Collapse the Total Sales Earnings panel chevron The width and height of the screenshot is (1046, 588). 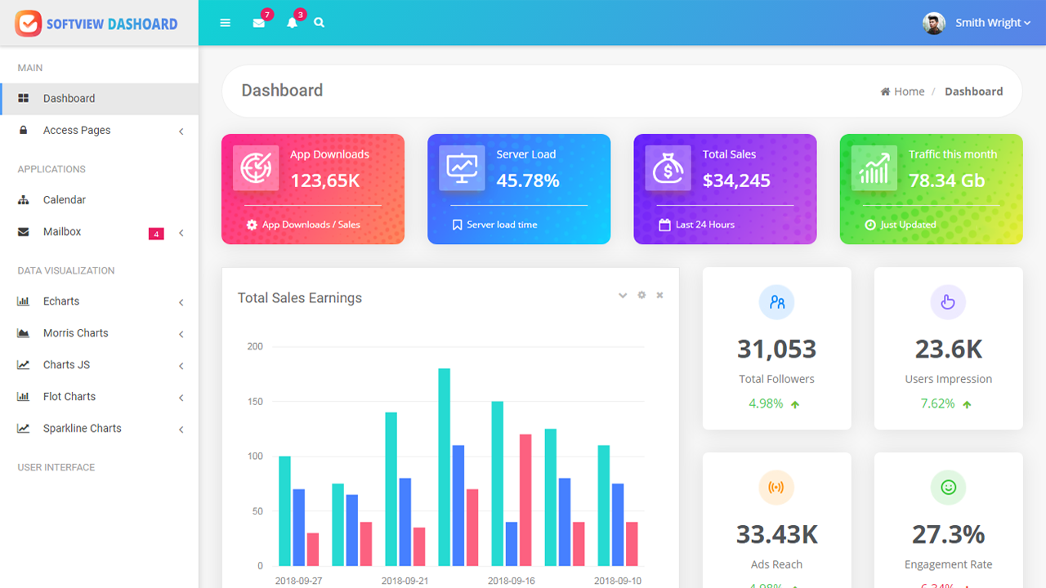(623, 296)
